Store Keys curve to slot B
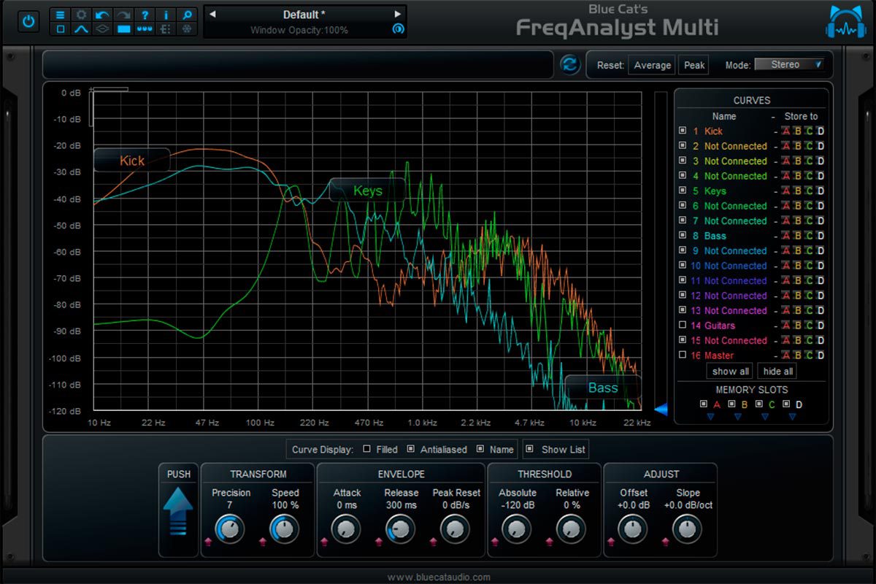The height and width of the screenshot is (584, 876). [x=797, y=191]
